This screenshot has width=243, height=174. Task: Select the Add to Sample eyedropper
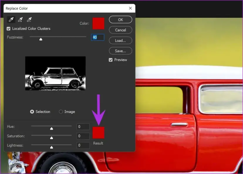pyautogui.click(x=20, y=19)
